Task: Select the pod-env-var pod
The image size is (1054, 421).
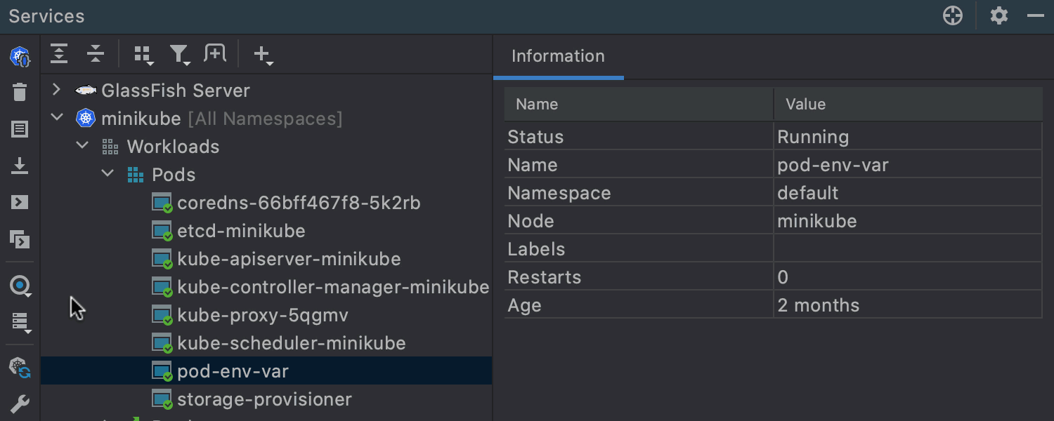Action: tap(233, 371)
